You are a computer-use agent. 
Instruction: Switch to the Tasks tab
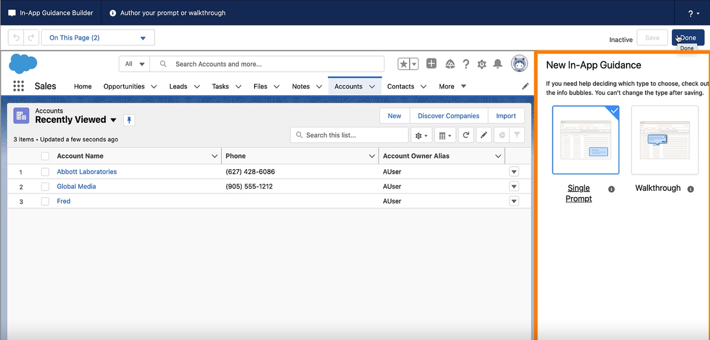220,86
